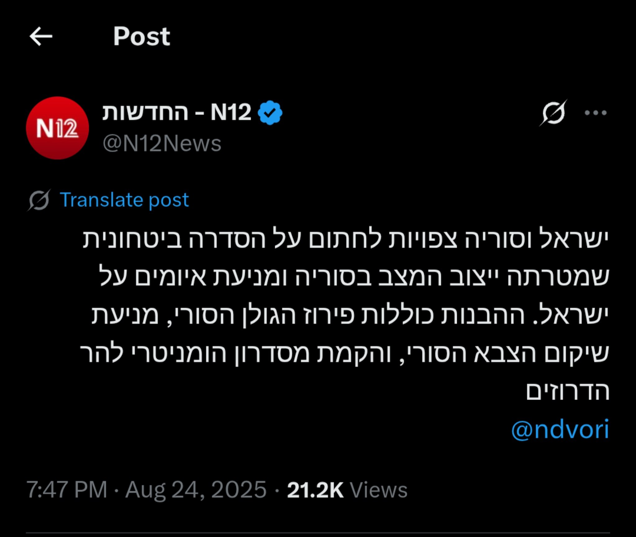636x537 pixels.
Task: Click the word הדרוזים ending the post
Action: click(567, 392)
